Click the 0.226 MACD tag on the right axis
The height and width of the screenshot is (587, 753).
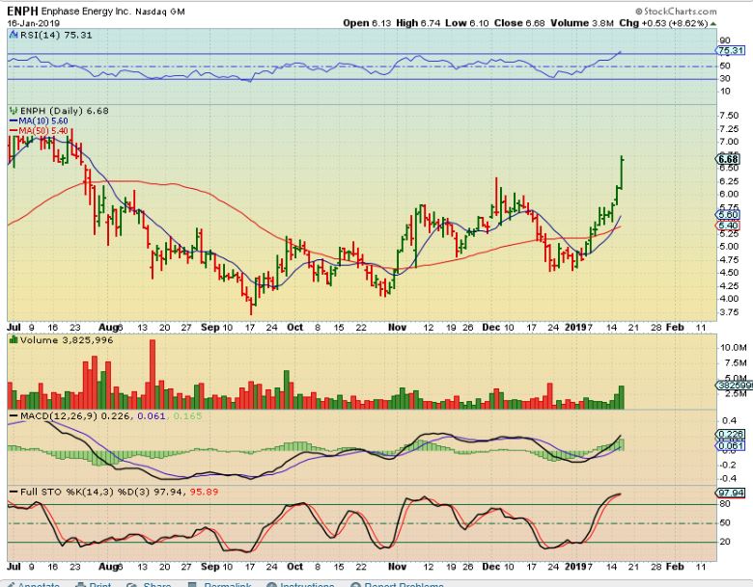tap(731, 435)
